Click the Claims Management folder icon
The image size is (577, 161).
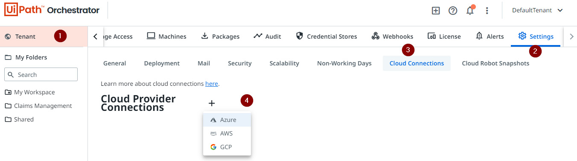[8, 106]
